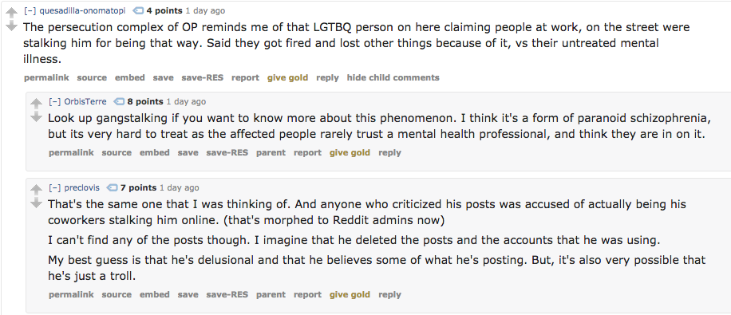
Task: Reply to preclovis's comment
Action: 389,294
